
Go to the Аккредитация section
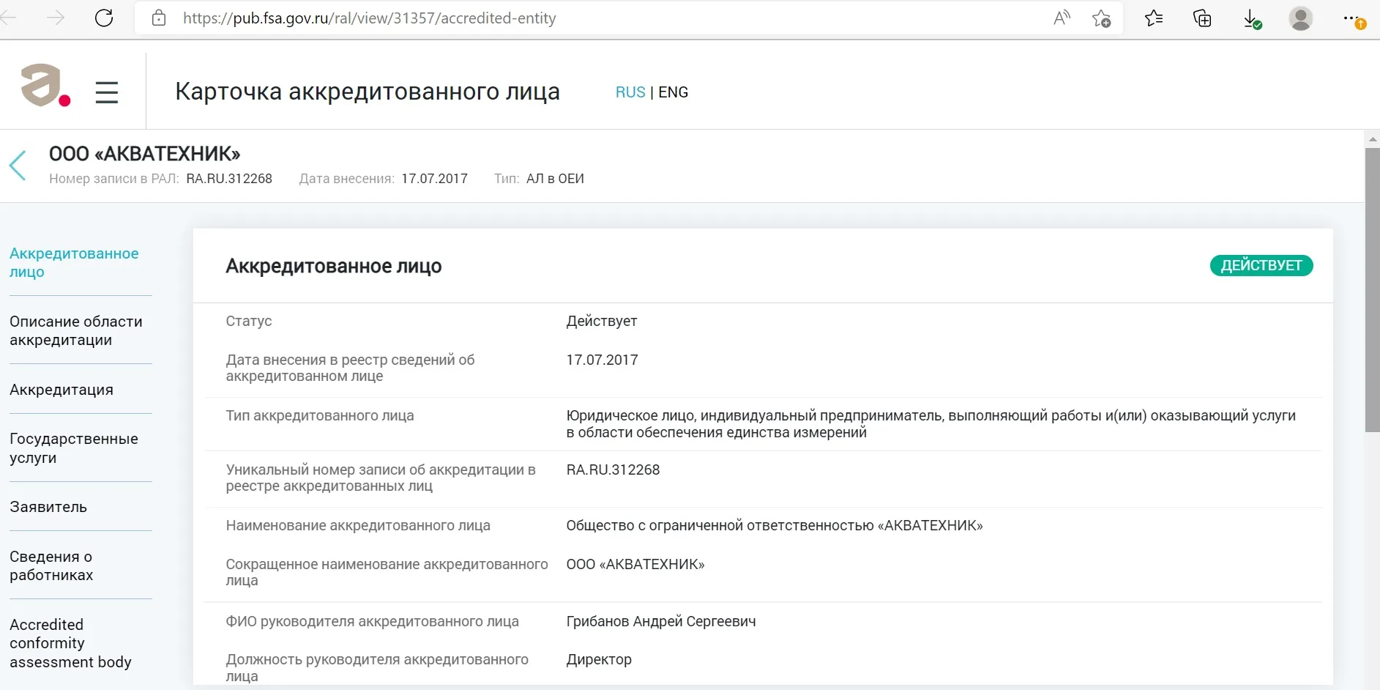coord(61,390)
